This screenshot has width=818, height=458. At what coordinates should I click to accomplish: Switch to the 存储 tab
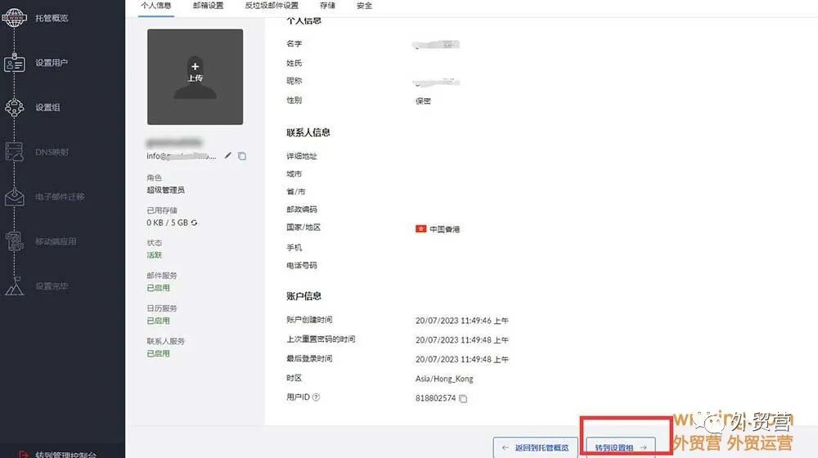(x=328, y=6)
